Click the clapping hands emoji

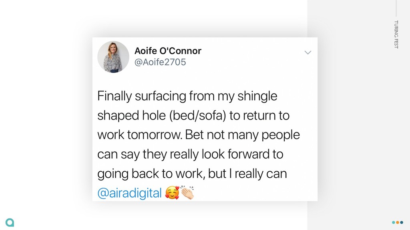click(187, 193)
